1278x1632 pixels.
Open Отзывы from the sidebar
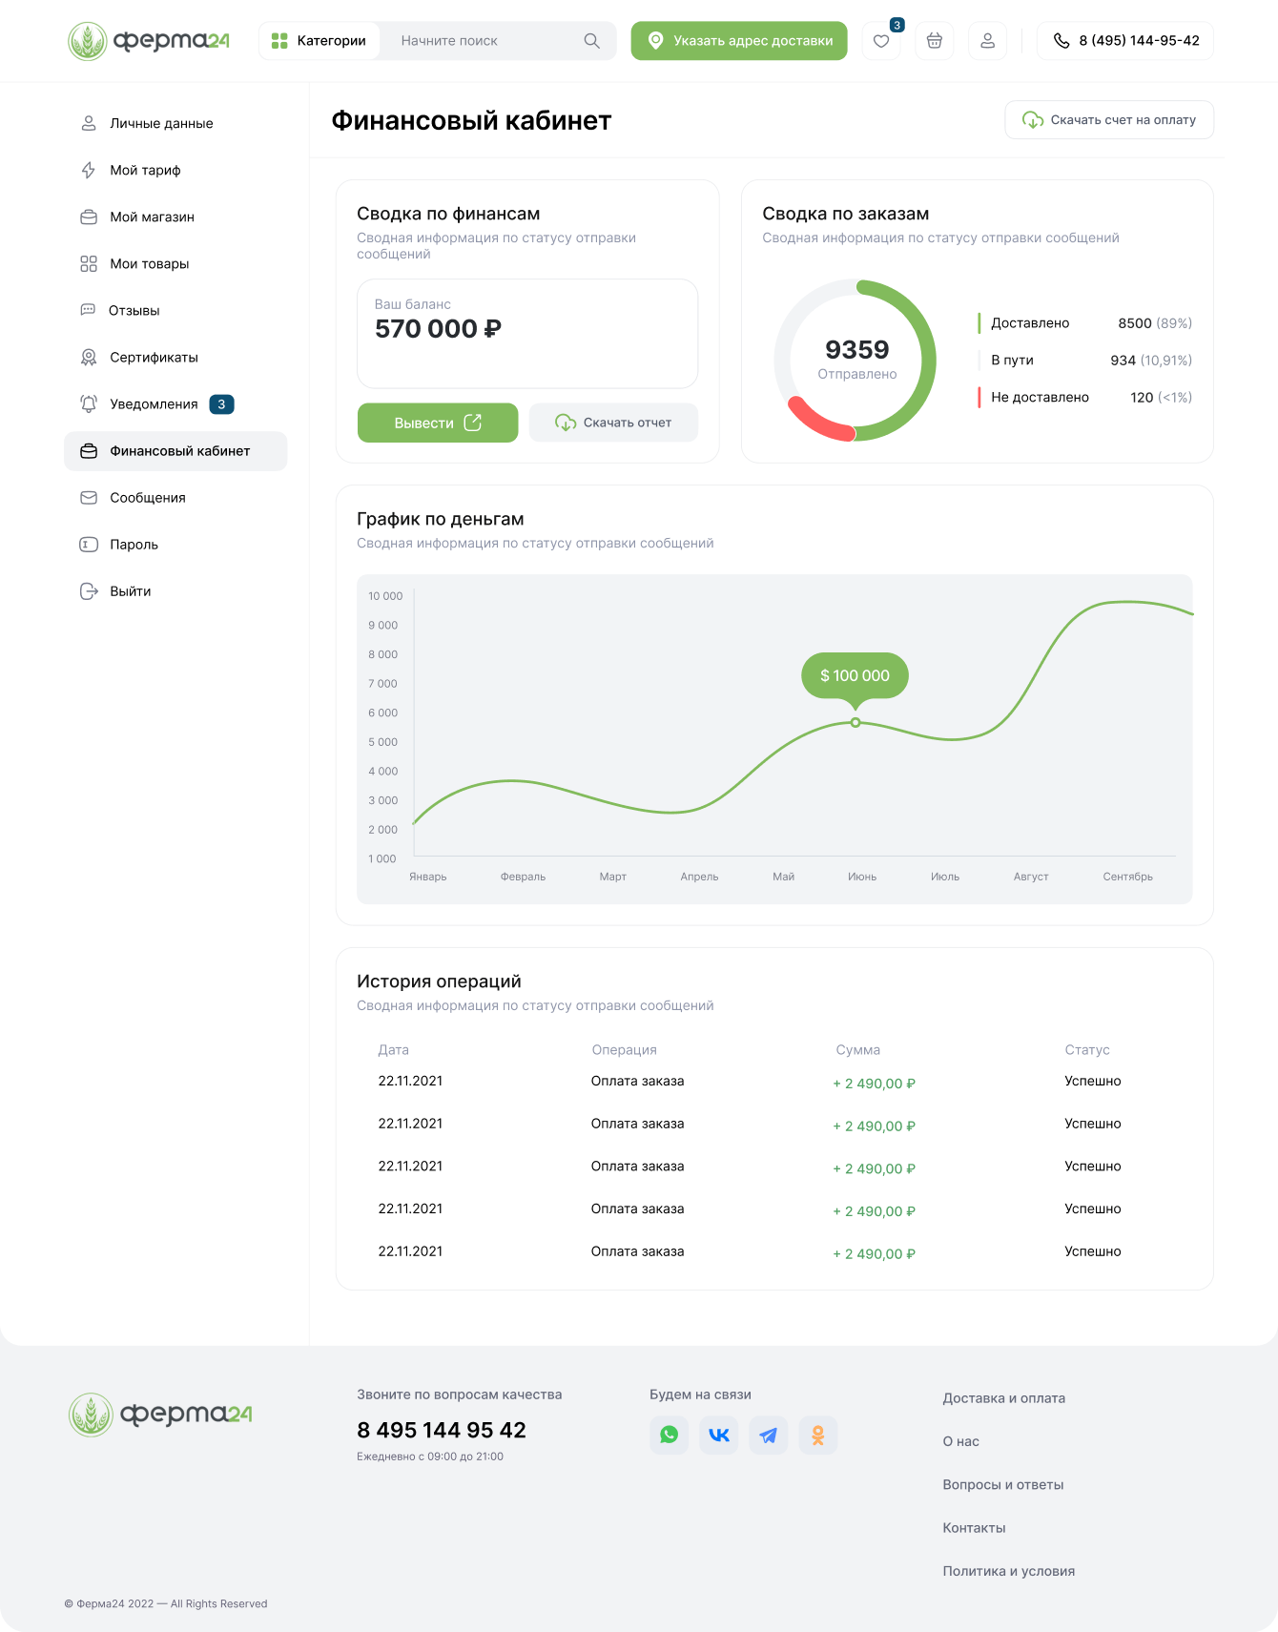(x=175, y=310)
